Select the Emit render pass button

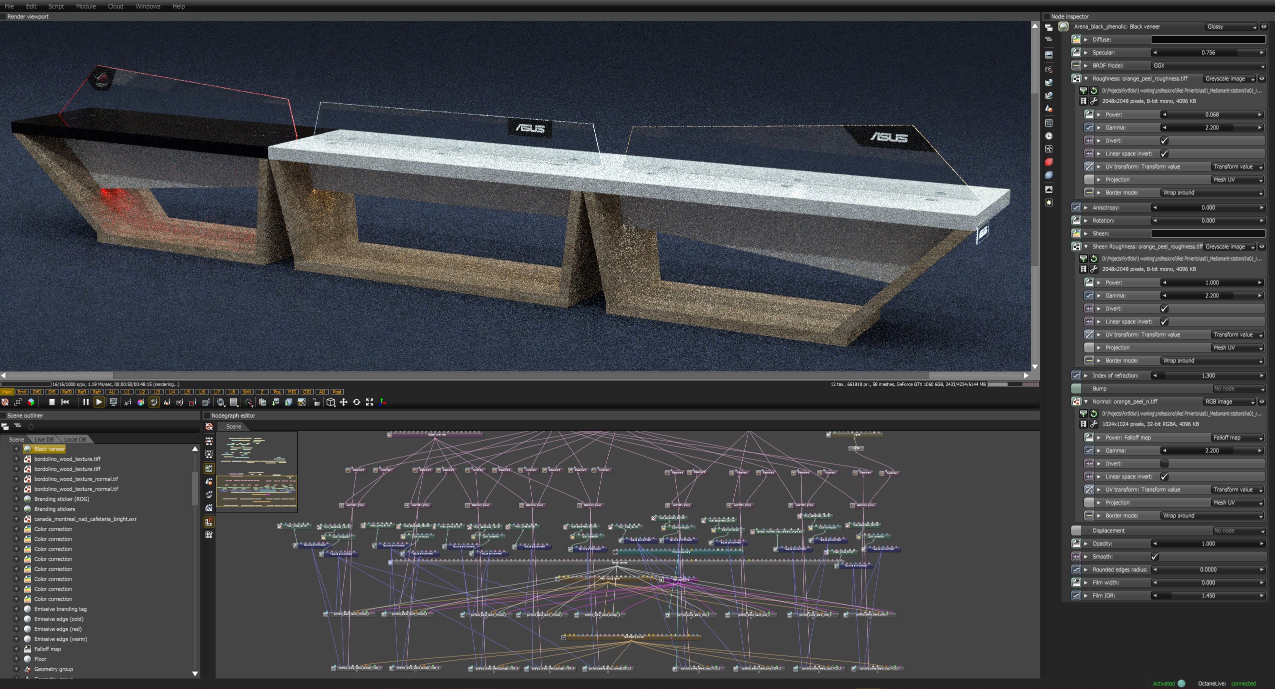(x=22, y=392)
